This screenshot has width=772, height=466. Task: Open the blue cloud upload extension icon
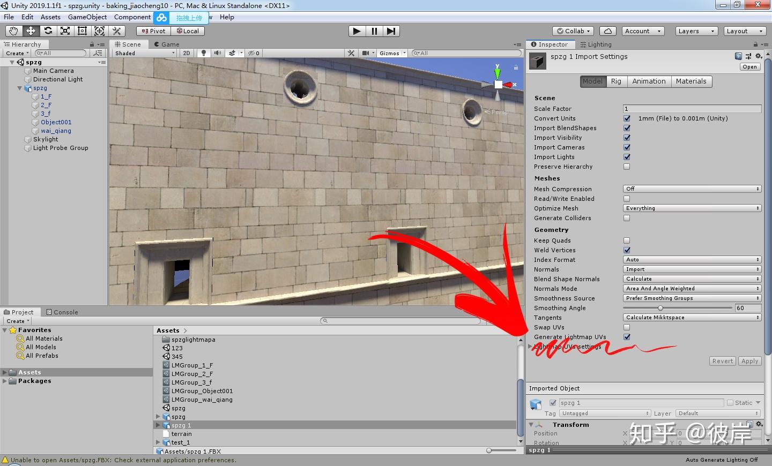(161, 18)
